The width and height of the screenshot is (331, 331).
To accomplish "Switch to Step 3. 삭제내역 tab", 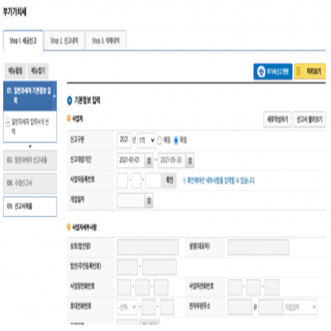I will point(106,40).
